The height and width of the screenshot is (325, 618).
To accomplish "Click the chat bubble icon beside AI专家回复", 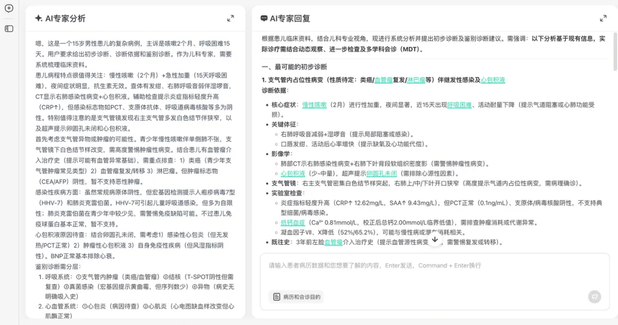I will [x=264, y=18].
